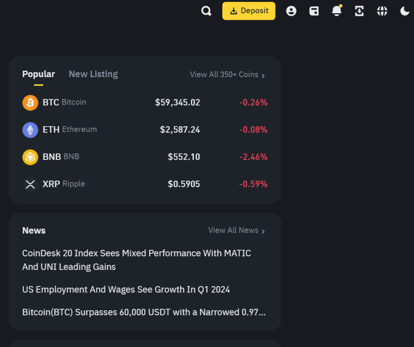Open the language globe icon
Image resolution: width=414 pixels, height=347 pixels.
pos(382,11)
